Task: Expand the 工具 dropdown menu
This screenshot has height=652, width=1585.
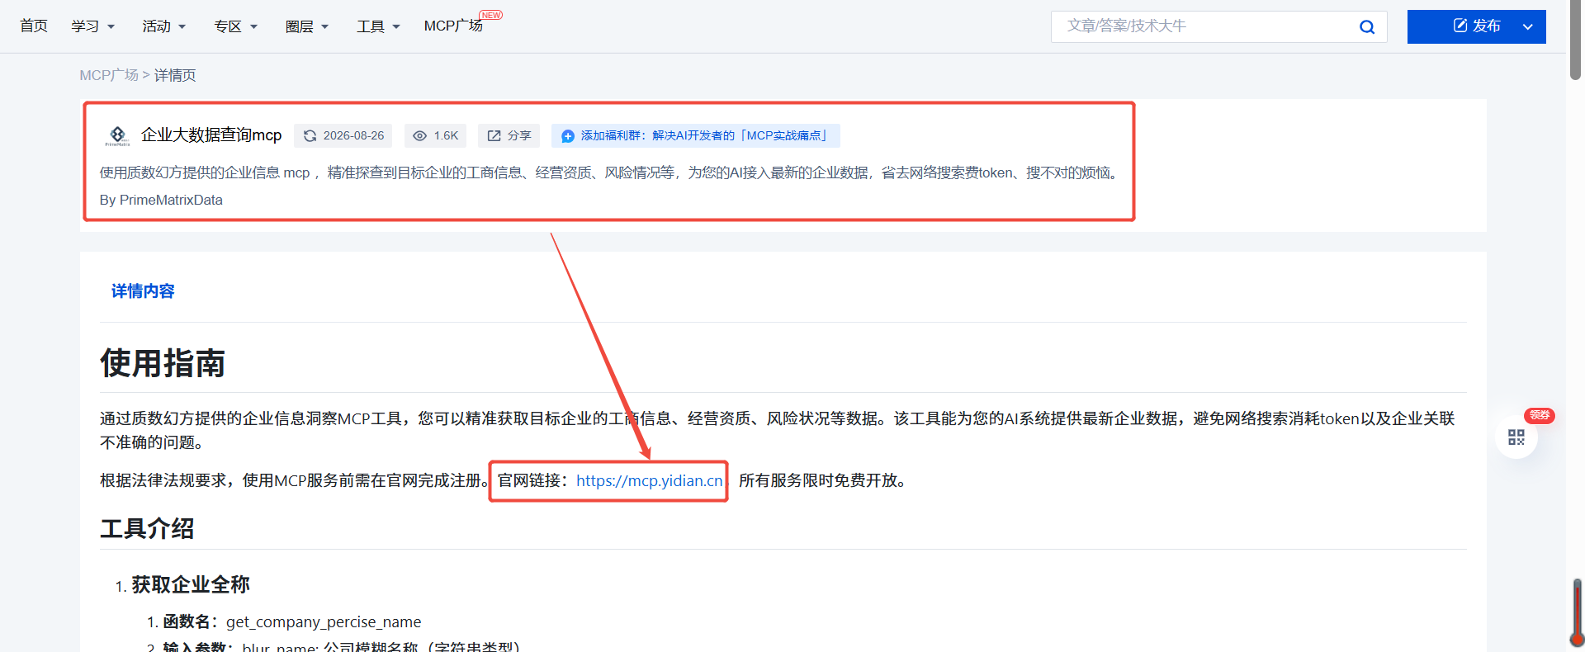Action: click(379, 26)
